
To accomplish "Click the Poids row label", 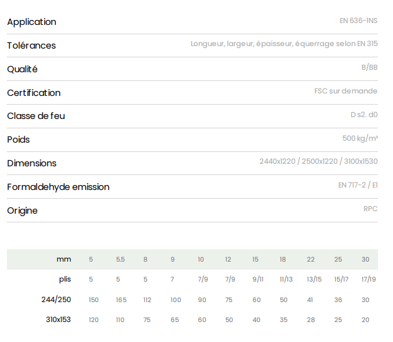I will [x=19, y=140].
